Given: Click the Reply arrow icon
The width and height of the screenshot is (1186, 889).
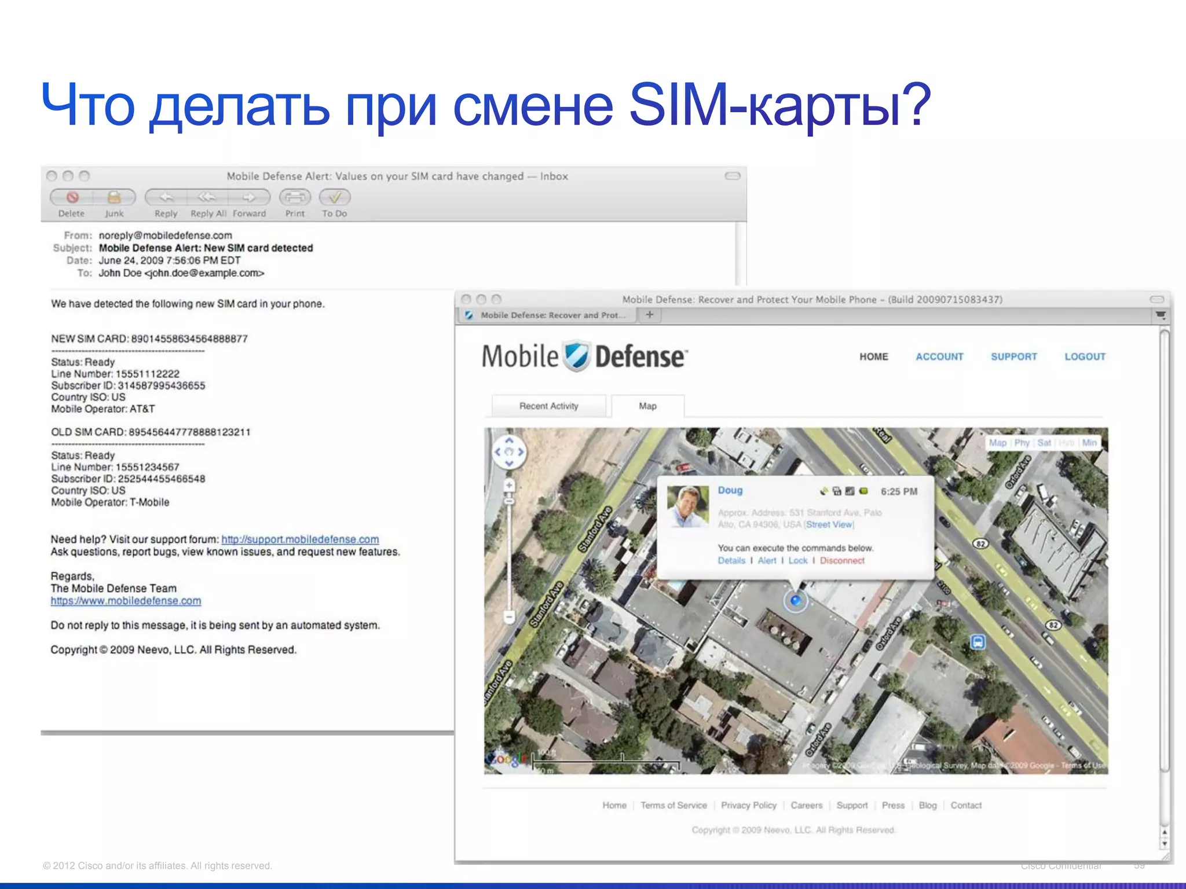Looking at the screenshot, I should (166, 197).
